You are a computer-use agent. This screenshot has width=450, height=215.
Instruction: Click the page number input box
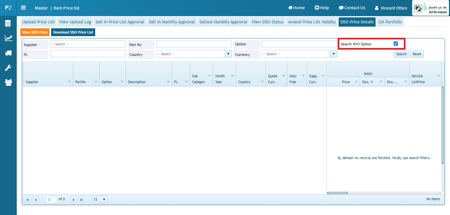click(51, 199)
